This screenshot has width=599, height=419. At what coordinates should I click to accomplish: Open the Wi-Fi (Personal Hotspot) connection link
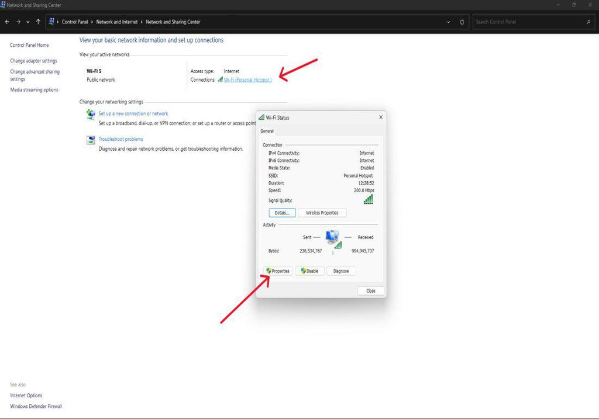(248, 79)
